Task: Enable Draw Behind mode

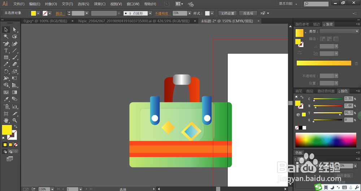Action: coord(10,152)
